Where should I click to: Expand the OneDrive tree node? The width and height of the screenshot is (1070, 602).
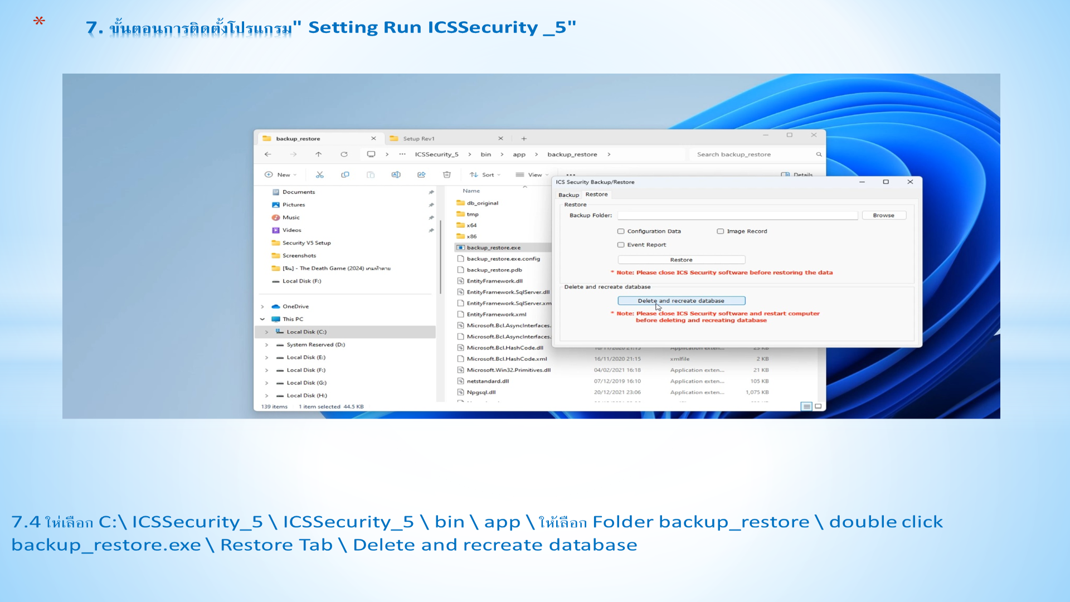coord(262,307)
